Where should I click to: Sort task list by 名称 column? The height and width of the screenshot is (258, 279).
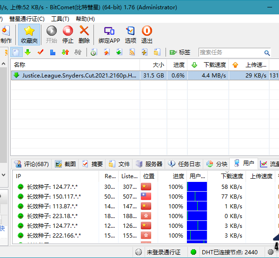(20, 64)
